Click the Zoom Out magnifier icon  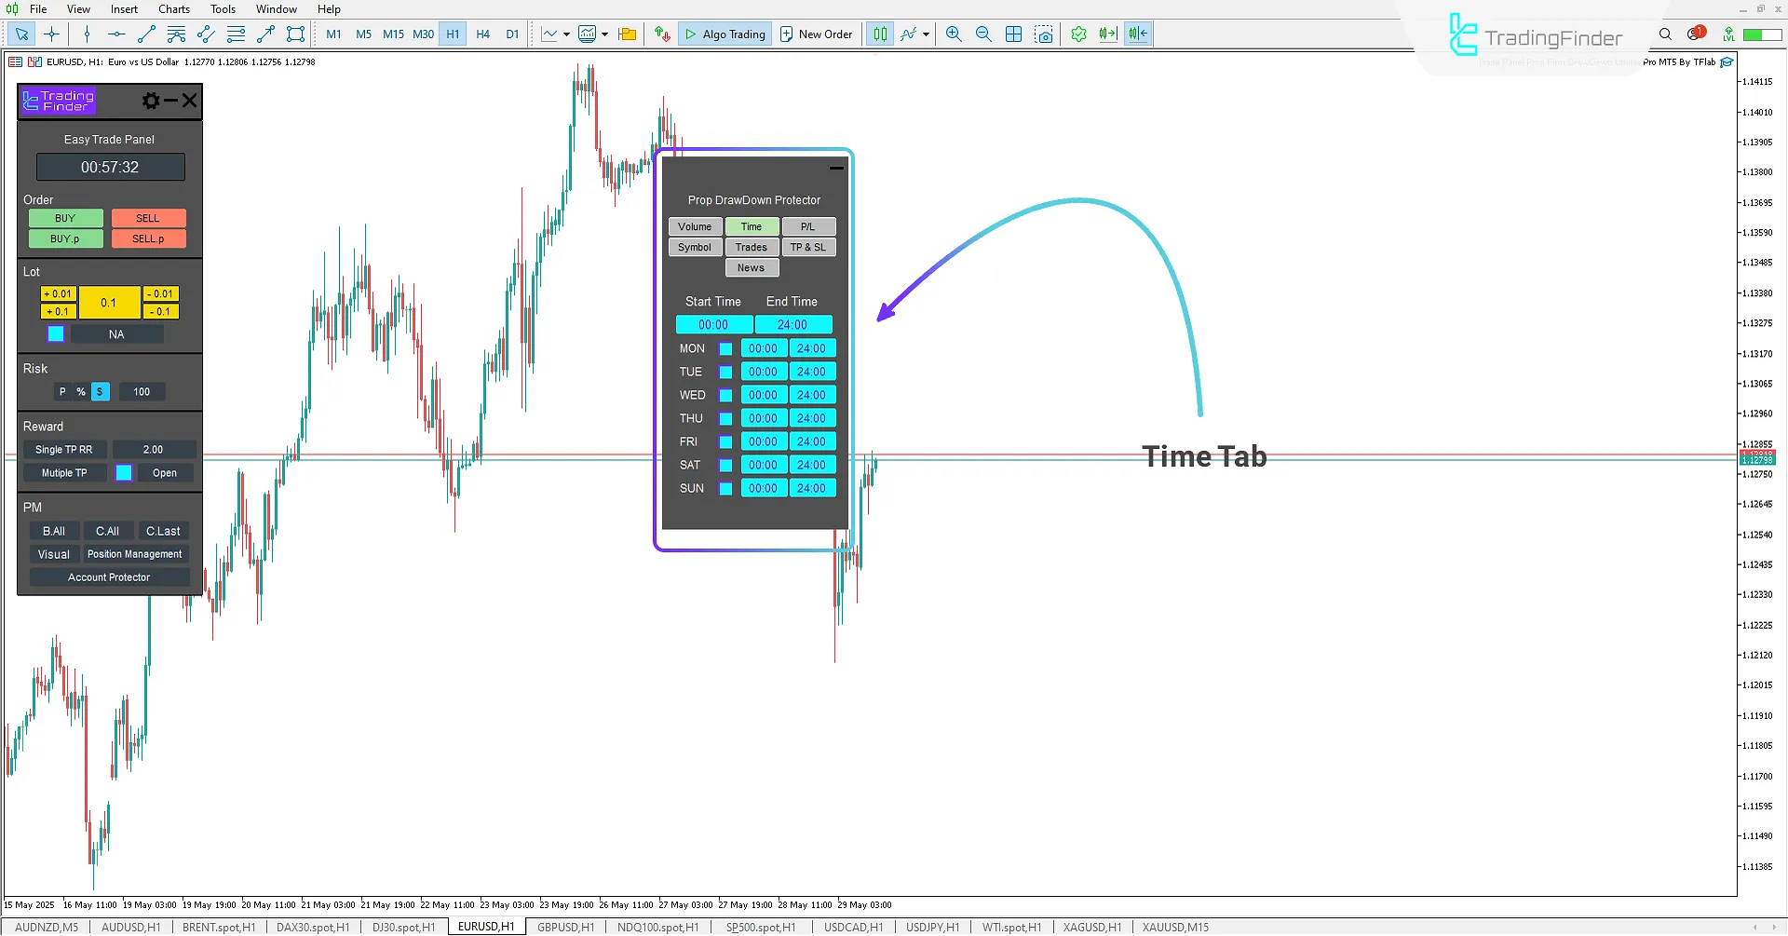click(x=983, y=34)
